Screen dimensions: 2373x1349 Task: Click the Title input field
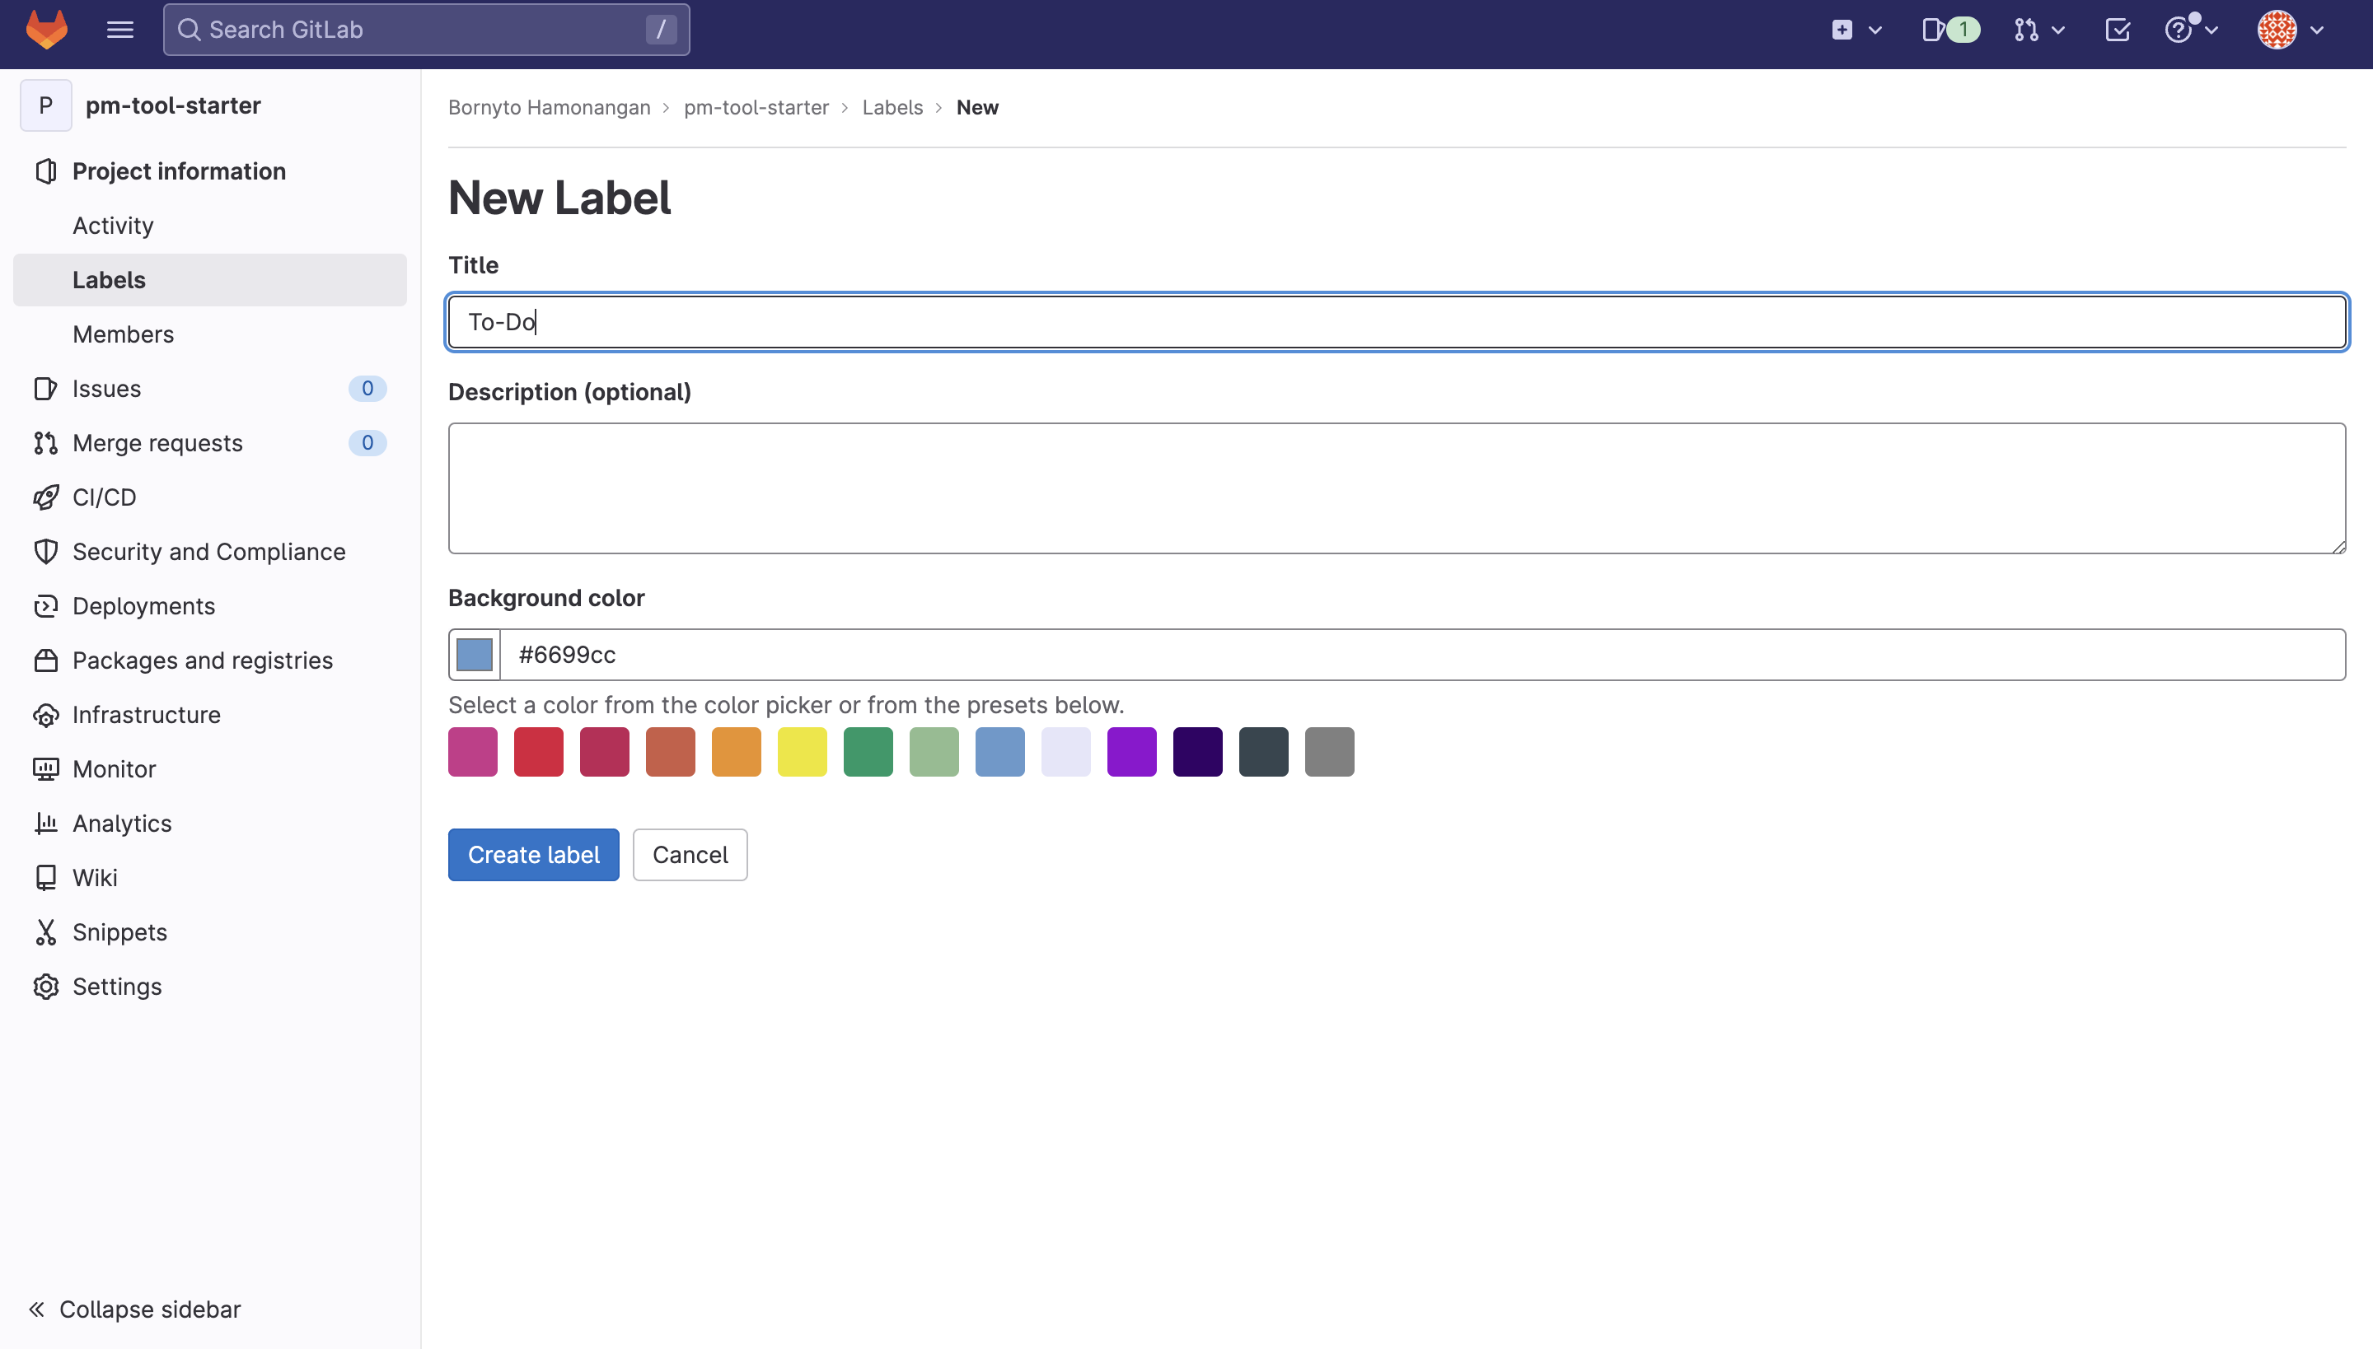click(x=1397, y=321)
